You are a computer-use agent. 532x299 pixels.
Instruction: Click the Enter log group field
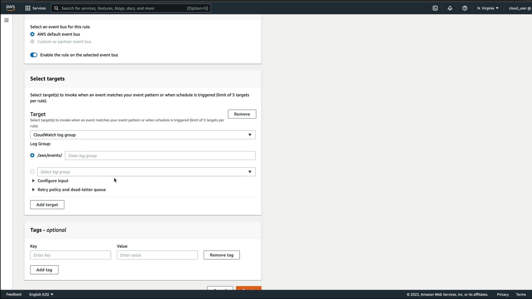click(160, 156)
